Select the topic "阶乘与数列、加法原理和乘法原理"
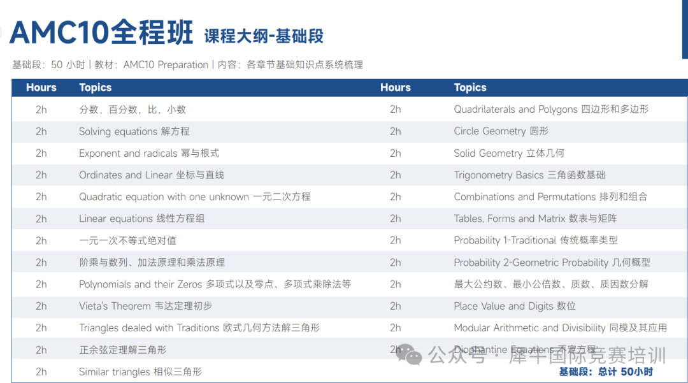 [x=152, y=263]
